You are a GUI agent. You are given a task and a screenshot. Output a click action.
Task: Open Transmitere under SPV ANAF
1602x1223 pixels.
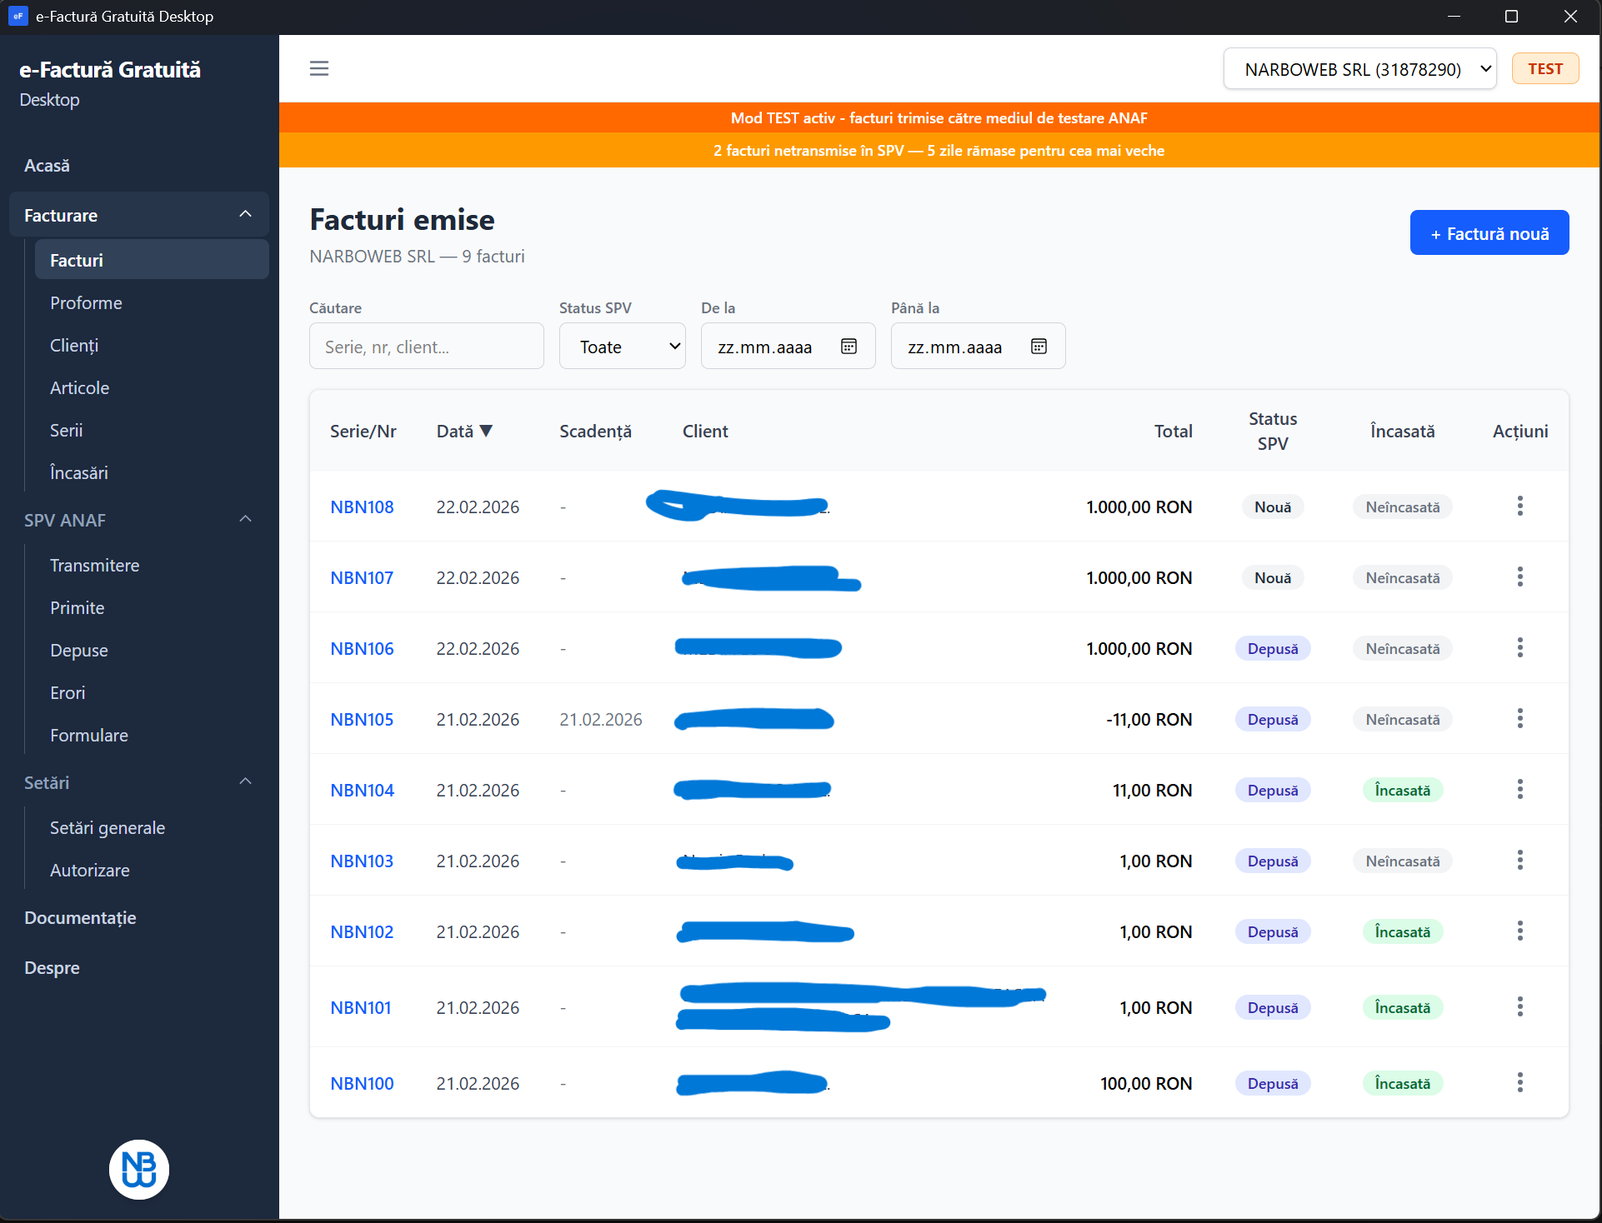(x=94, y=566)
